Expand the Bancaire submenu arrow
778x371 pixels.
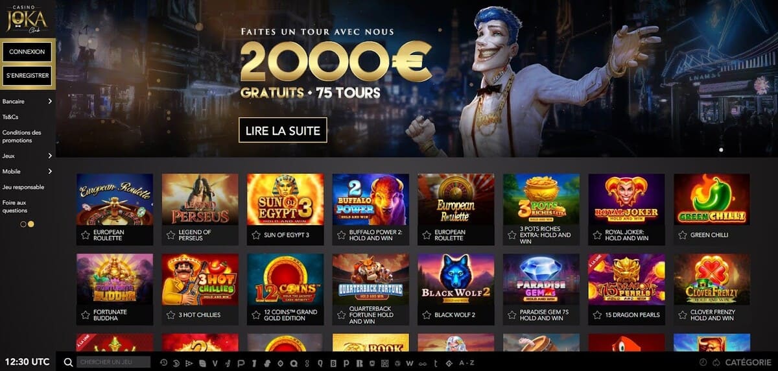click(x=50, y=101)
